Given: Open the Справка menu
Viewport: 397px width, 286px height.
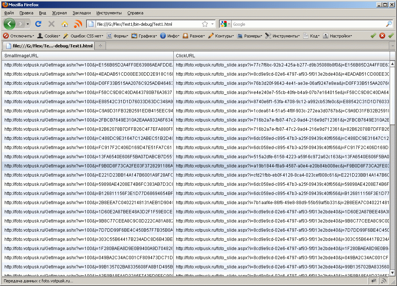Looking at the screenshot, I should [135, 13].
